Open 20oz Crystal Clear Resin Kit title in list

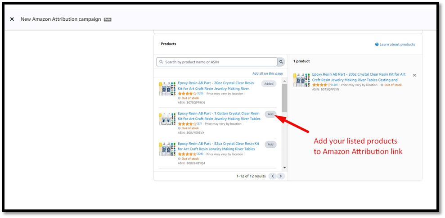(216, 86)
